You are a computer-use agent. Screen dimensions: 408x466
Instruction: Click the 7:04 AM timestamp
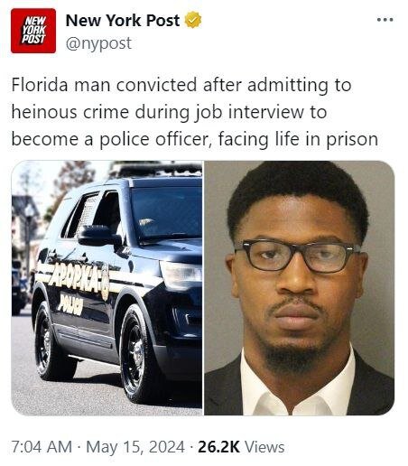[x=42, y=446]
